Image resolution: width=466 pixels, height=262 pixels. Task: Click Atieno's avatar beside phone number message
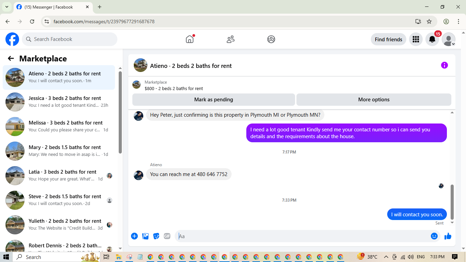[x=139, y=175]
